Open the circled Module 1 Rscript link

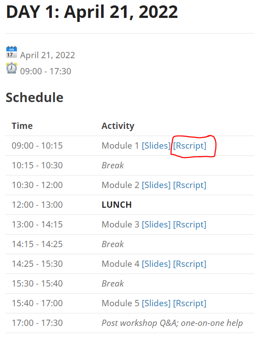click(190, 145)
